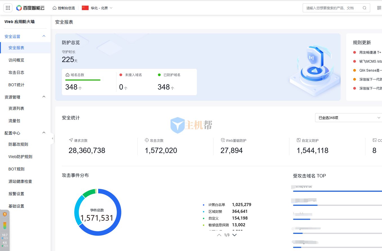Screen dimensions: 382x251
Task: Go to previous legend page arrow
Action: coord(219,235)
